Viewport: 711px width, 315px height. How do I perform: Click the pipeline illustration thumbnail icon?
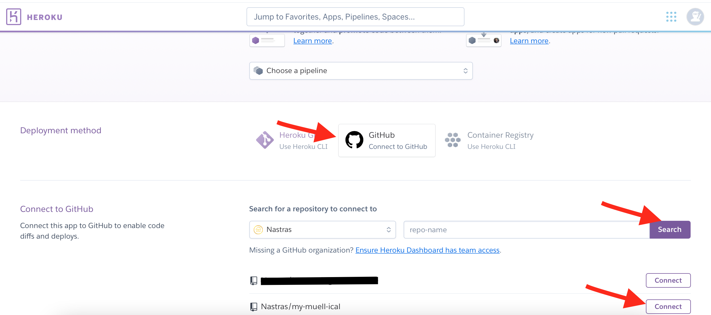coord(267,40)
